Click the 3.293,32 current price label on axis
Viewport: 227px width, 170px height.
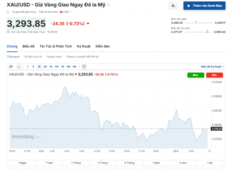216,129
